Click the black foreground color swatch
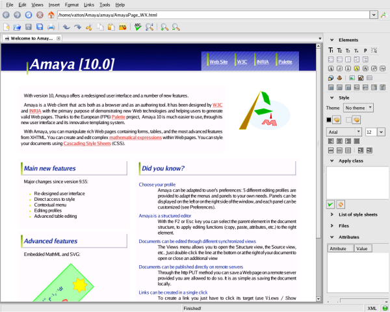 (330, 120)
